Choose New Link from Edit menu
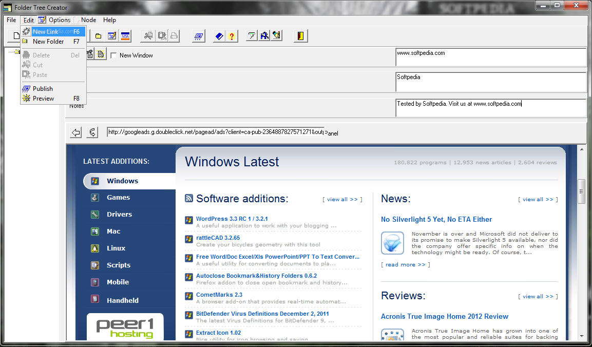Viewport: 592px width, 347px height. [x=53, y=32]
